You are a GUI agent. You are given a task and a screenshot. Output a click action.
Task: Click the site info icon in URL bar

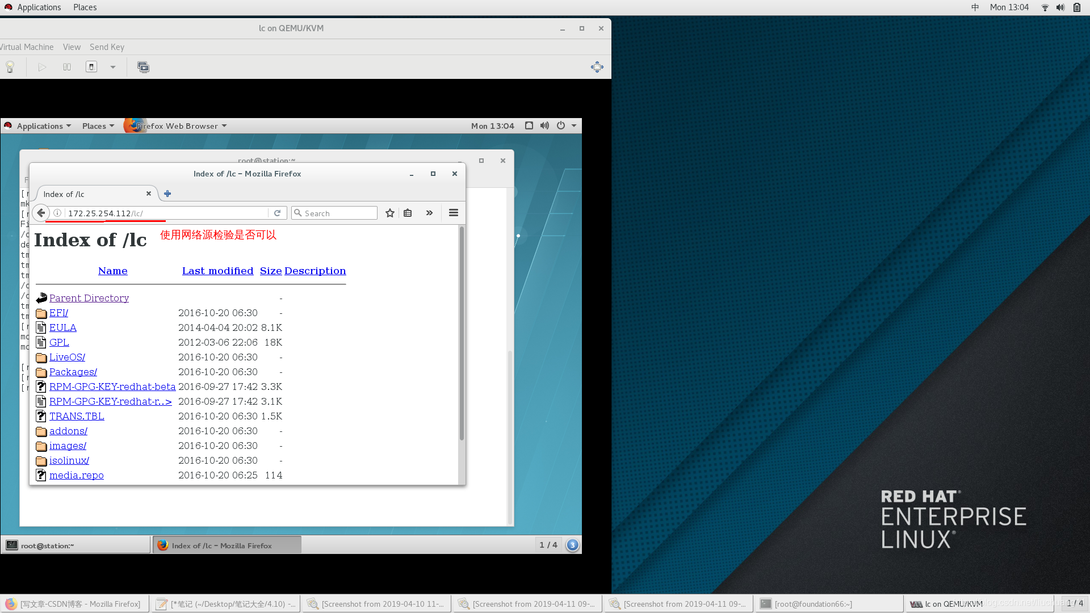57,213
